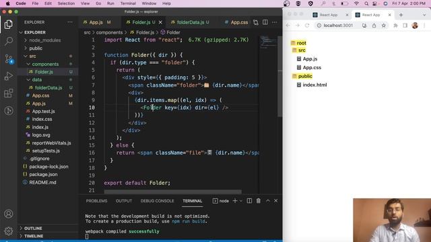Open the OUTPUT panel tab
431x242 pixels.
(x=124, y=201)
